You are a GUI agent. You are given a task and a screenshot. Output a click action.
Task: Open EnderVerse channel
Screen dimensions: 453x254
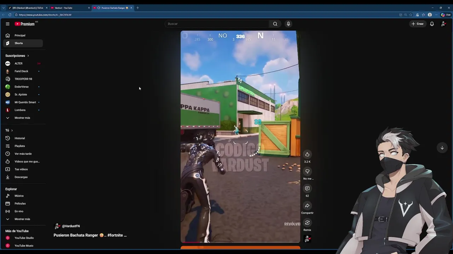[x=23, y=87]
